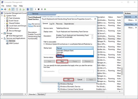138x99 pixels.
Task: Open Disk Management under Storage
Action: 16,36
